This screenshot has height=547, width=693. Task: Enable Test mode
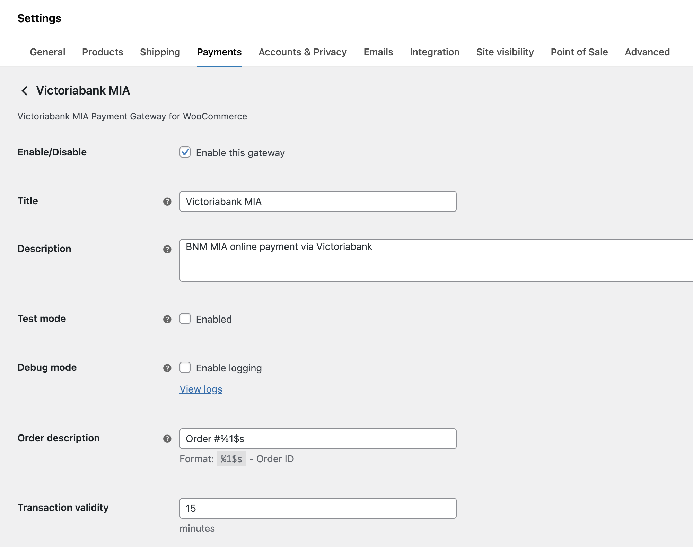[x=185, y=319]
